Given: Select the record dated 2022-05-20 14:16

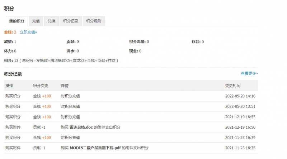Looking at the screenshot, I should point(240,96).
